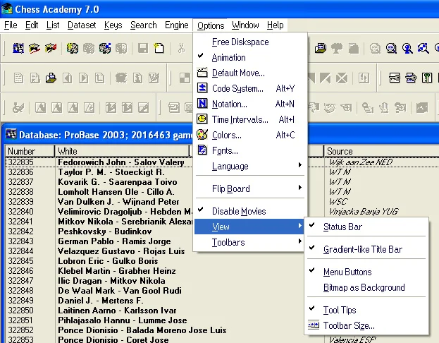Viewport: 439px width, 343px height.
Task: Click the grayed-out handshake icon
Action: (330, 107)
